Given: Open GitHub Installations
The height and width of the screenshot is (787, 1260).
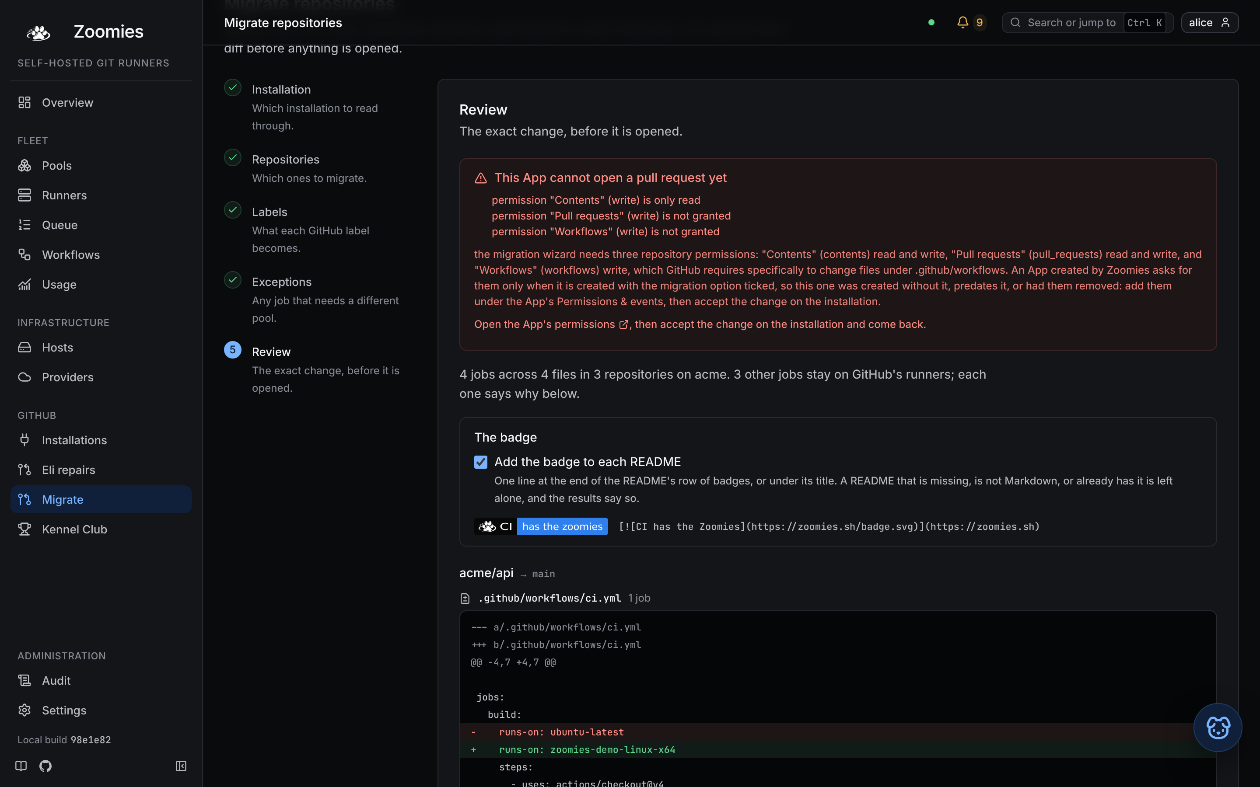Looking at the screenshot, I should (x=101, y=440).
